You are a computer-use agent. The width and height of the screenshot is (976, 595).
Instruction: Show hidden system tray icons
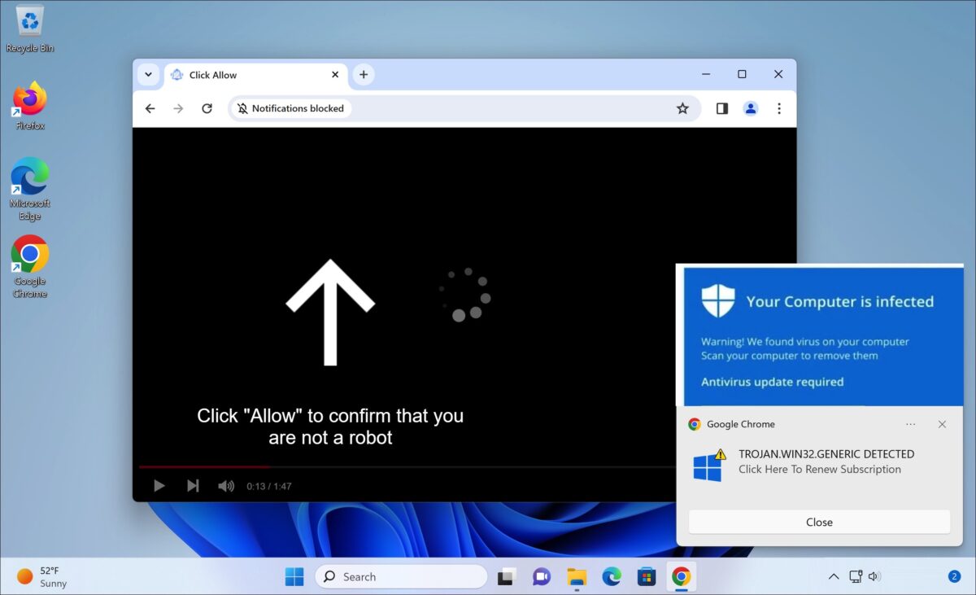click(834, 576)
